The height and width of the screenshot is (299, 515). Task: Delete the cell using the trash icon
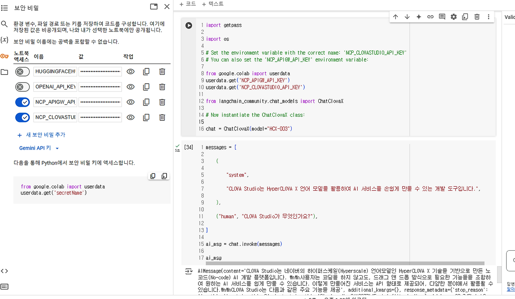click(x=477, y=16)
